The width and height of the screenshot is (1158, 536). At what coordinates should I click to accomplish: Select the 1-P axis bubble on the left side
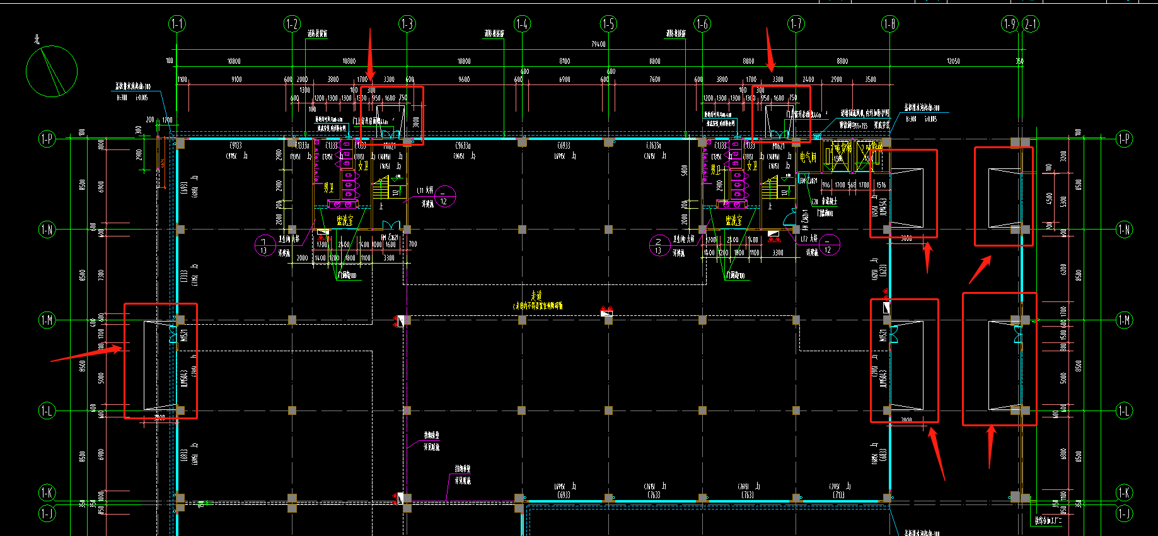[x=47, y=138]
